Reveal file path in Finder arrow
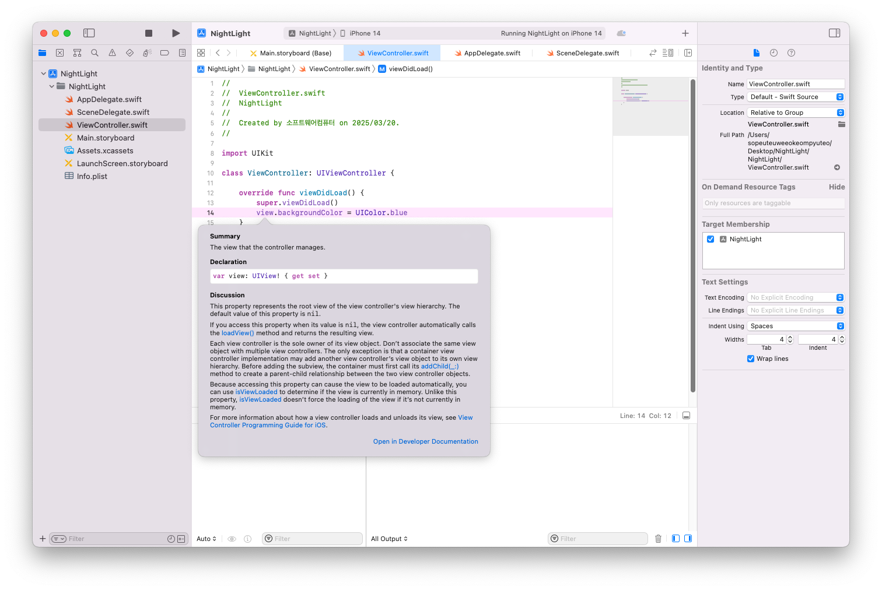Image resolution: width=882 pixels, height=590 pixels. [837, 167]
